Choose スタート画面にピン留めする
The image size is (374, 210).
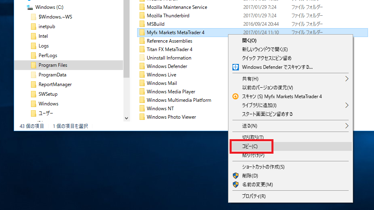pyautogui.click(x=290, y=114)
